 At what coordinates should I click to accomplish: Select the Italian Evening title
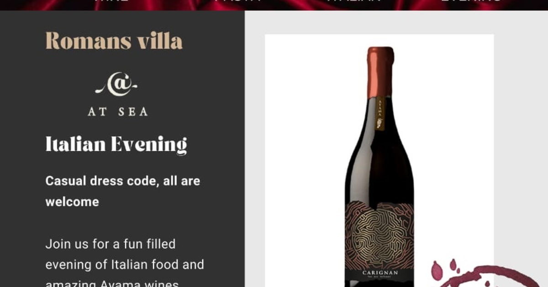pyautogui.click(x=116, y=144)
